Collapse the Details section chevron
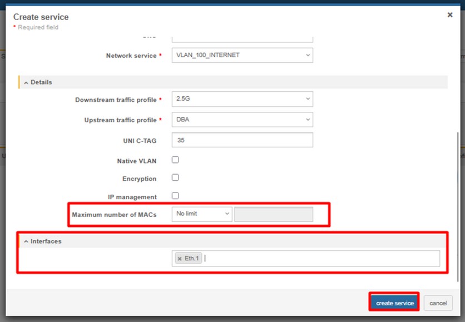This screenshot has height=322, width=465. coord(26,82)
